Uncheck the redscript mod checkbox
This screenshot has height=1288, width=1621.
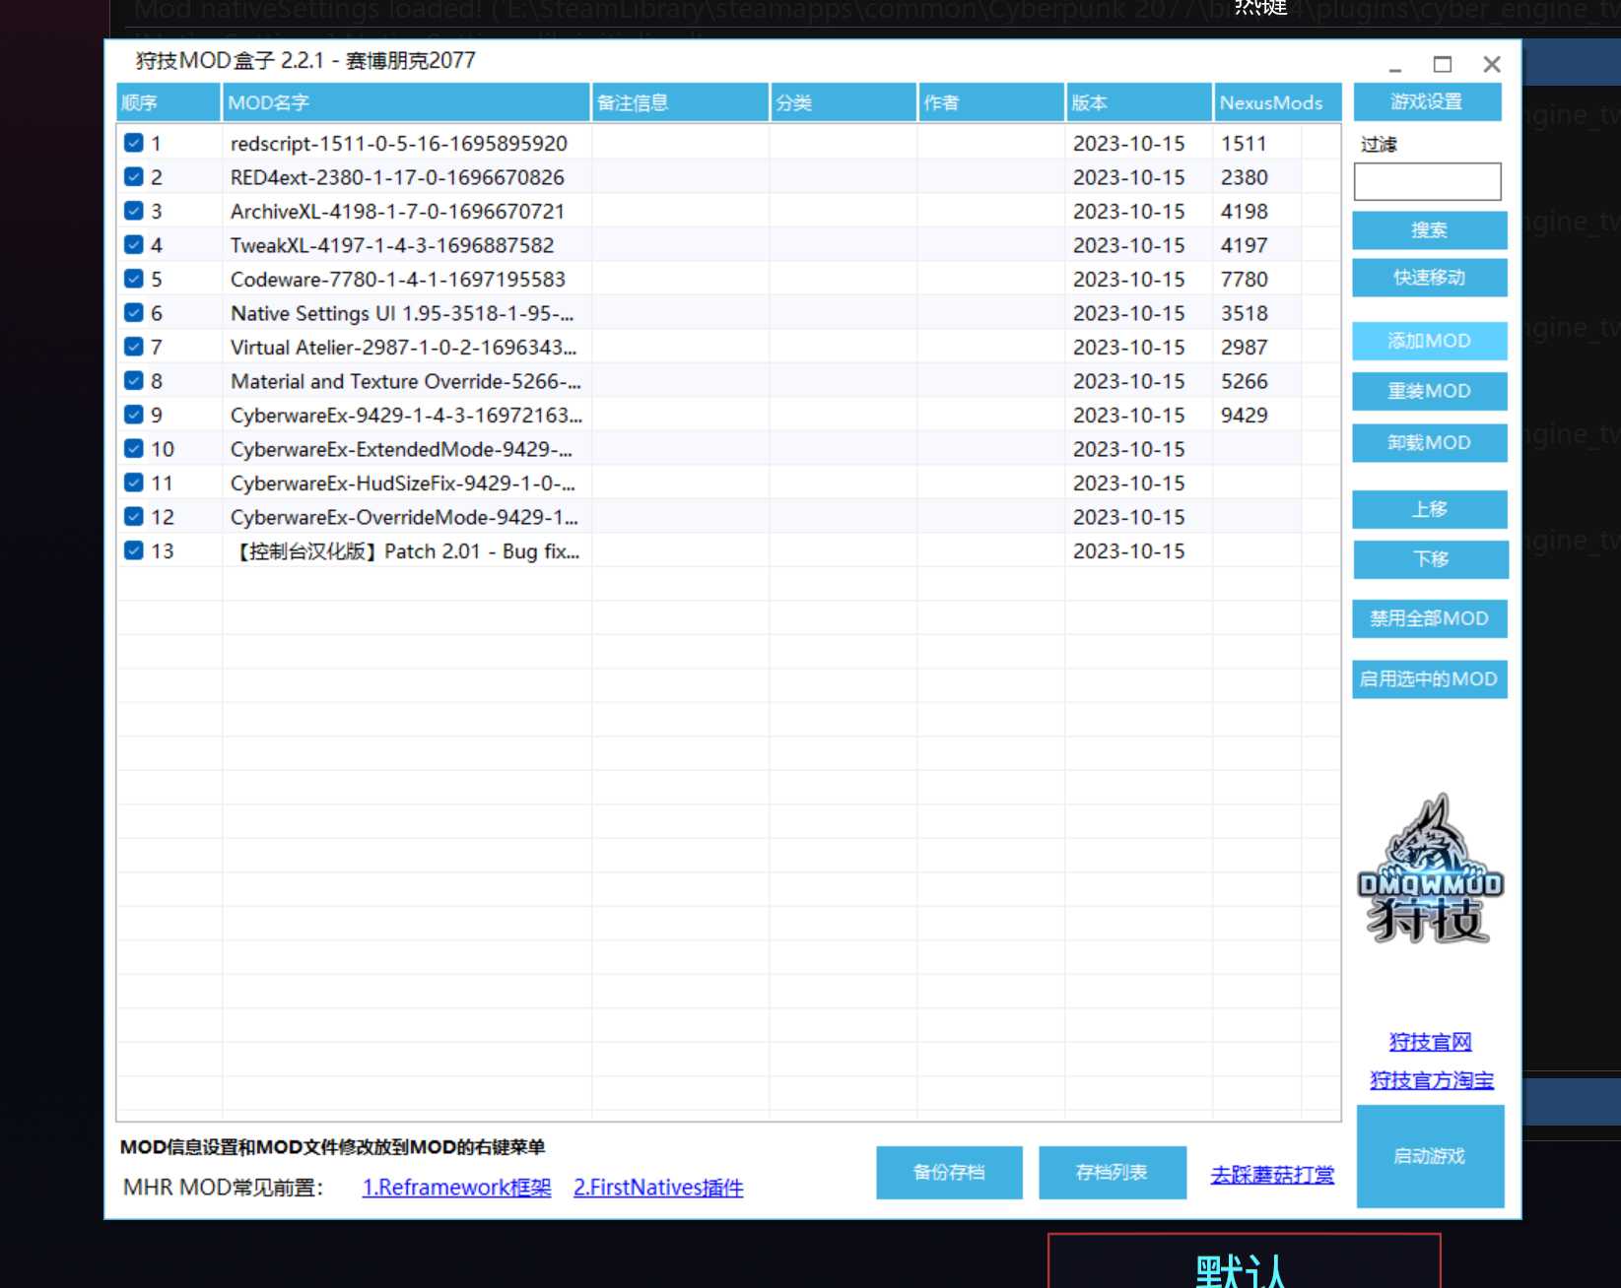click(134, 144)
